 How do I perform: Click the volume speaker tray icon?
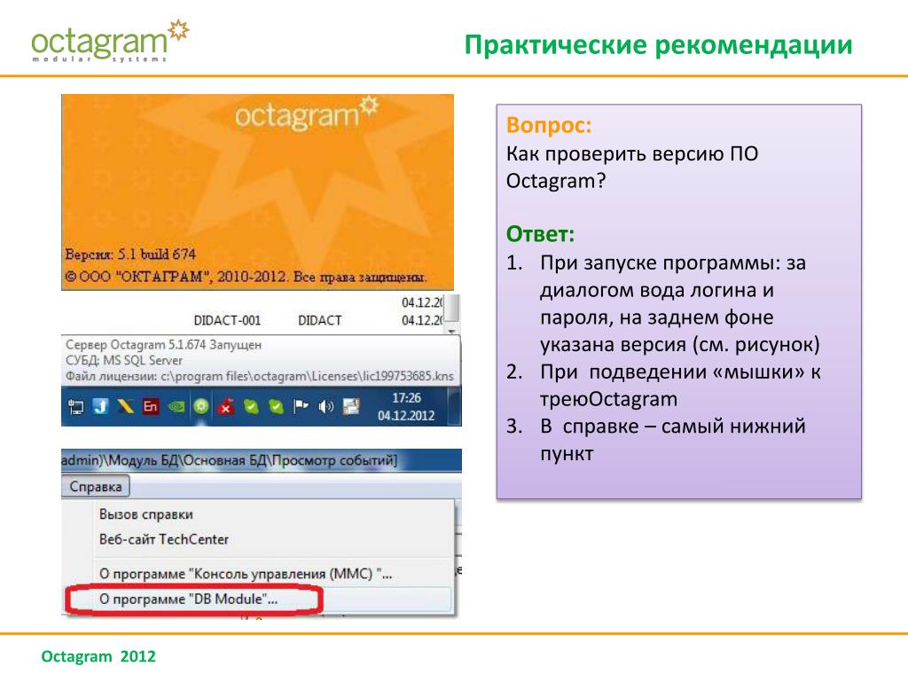tap(326, 406)
